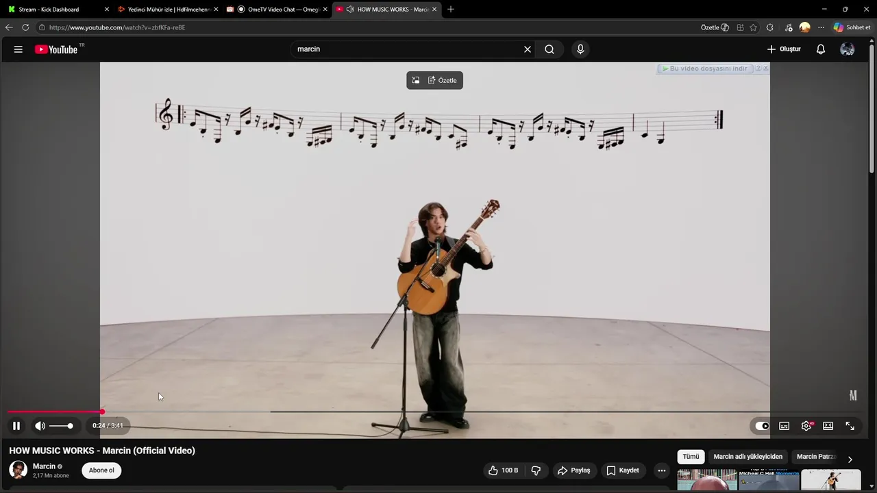Screen dimensions: 877x493
Task: Submit search with magnifier button
Action: click(x=549, y=49)
